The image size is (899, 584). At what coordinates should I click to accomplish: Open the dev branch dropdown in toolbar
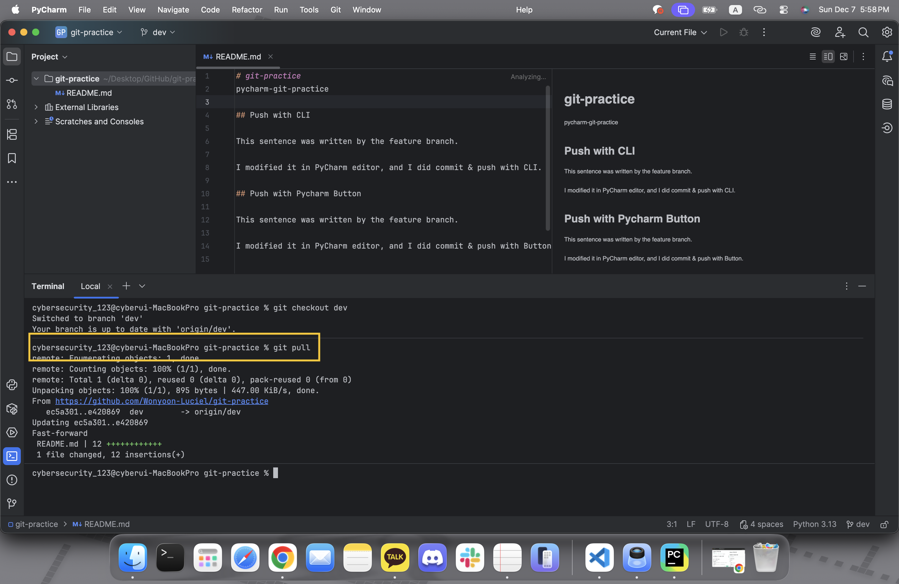pyautogui.click(x=158, y=32)
